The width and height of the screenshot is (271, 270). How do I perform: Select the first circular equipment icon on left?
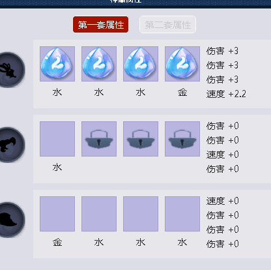(x=11, y=70)
